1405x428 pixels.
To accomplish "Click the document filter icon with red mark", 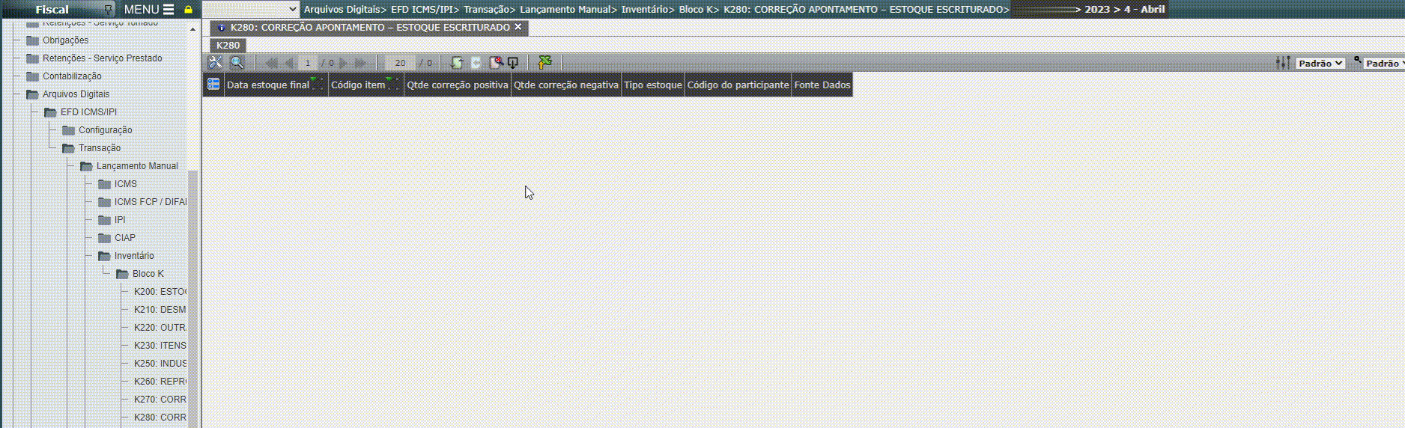I will [x=495, y=63].
